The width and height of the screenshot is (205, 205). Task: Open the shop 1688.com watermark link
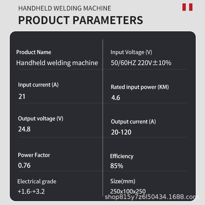pyautogui.click(x=152, y=197)
